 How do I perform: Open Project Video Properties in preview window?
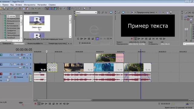119,12
